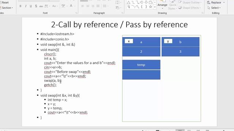Open the Select dropdown in Editing
234x131 pixels.
214,8
